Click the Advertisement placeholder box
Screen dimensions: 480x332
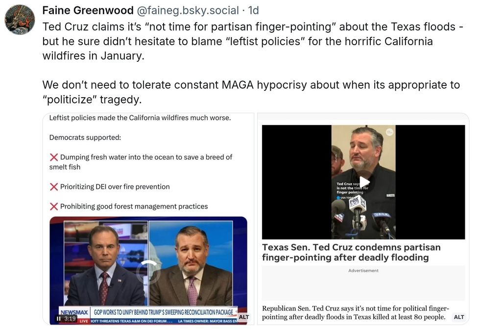click(x=363, y=283)
